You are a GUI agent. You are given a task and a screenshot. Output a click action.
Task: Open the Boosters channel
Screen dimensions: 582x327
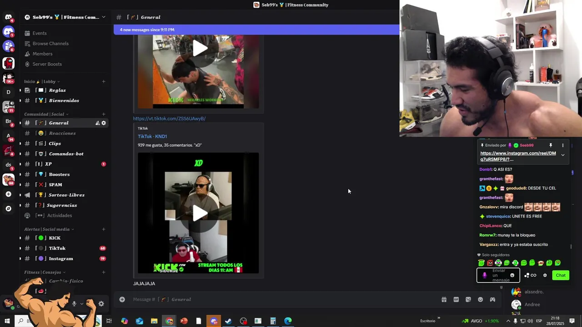point(65,174)
